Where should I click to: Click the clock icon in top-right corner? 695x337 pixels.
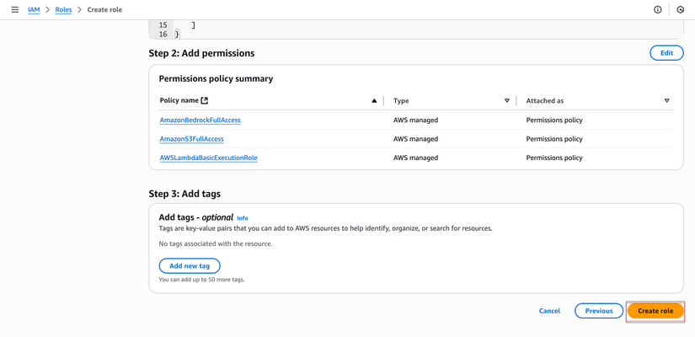pos(681,9)
